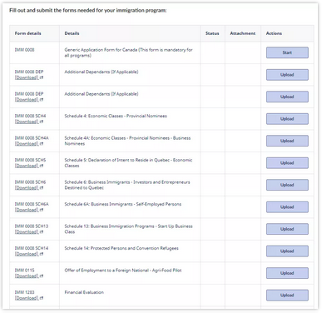Download the IMM 1283 form
Image resolution: width=322 pixels, height=313 pixels.
(x=27, y=298)
